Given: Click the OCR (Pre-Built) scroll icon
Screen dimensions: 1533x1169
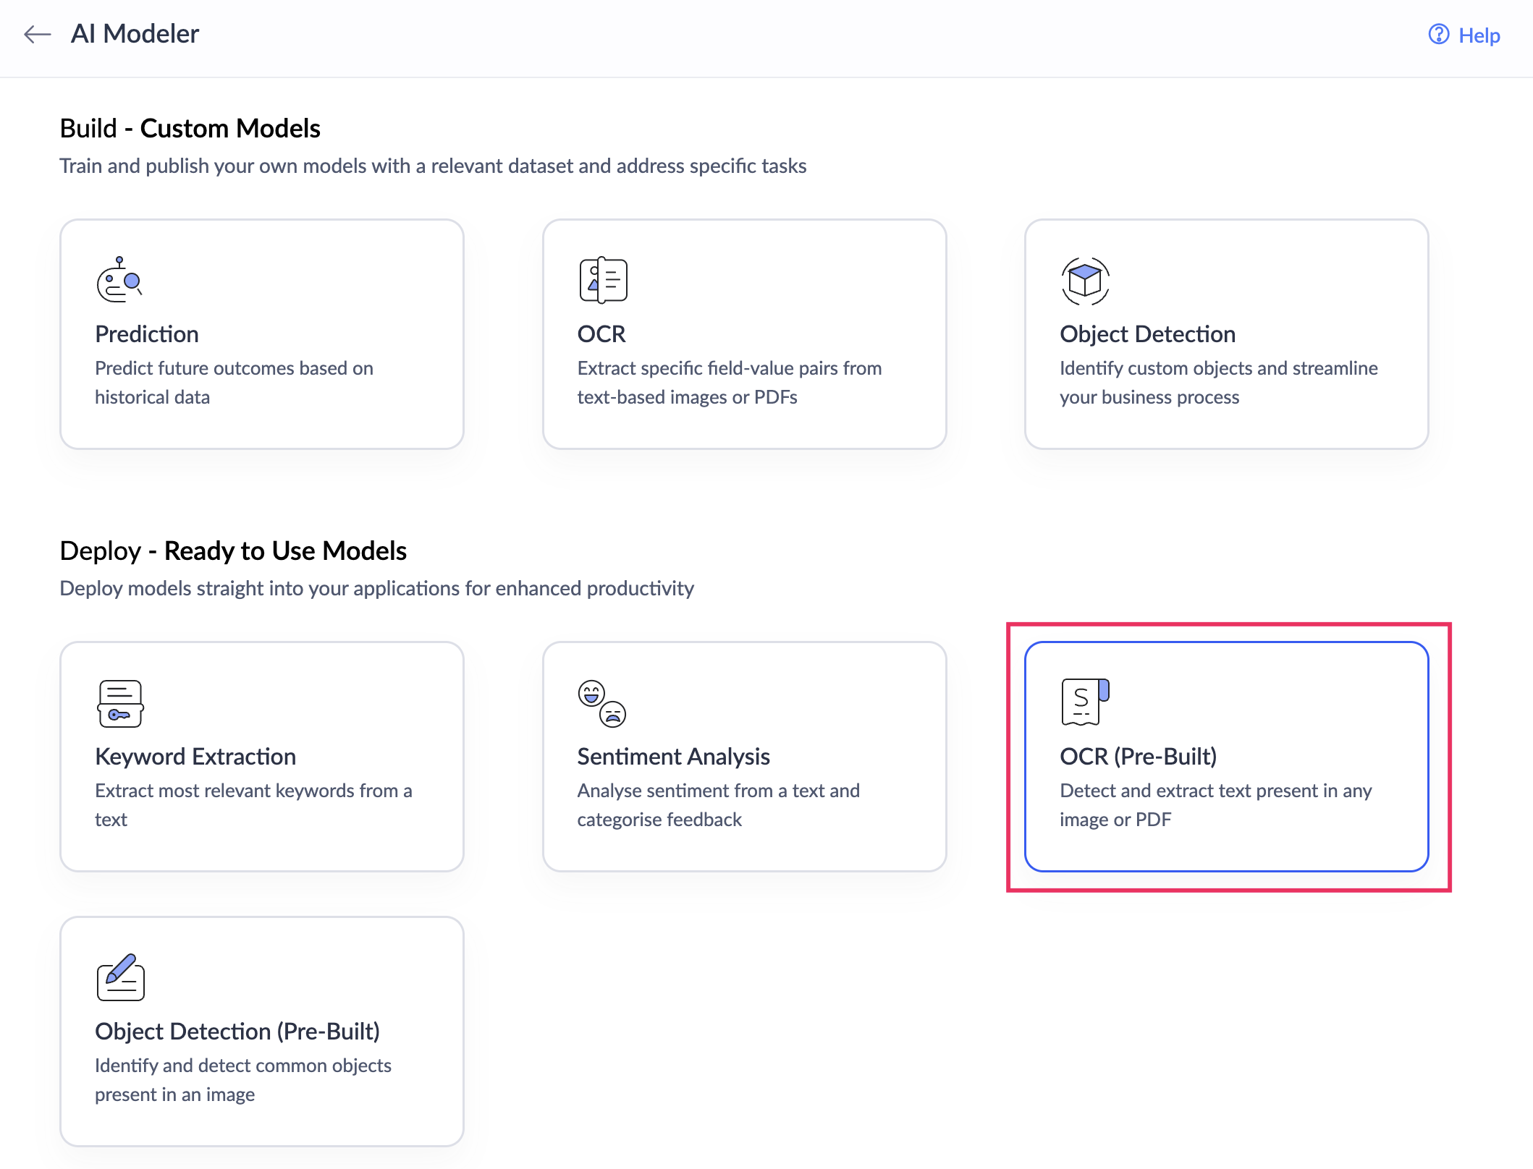Looking at the screenshot, I should coord(1084,701).
